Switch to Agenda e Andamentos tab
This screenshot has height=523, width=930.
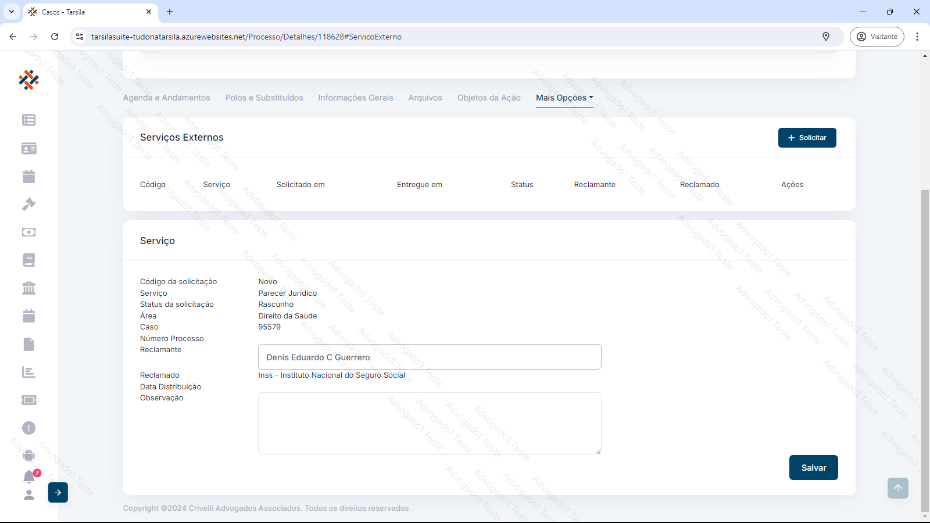166,98
